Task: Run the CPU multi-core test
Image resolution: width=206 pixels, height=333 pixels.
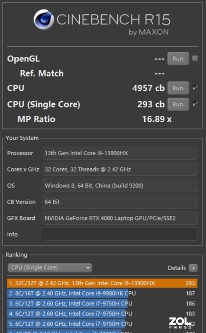Action: [x=178, y=88]
